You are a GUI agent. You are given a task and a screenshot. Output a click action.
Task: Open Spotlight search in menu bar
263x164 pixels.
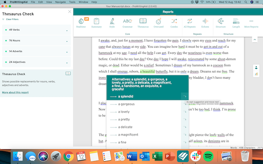(x=246, y=2)
